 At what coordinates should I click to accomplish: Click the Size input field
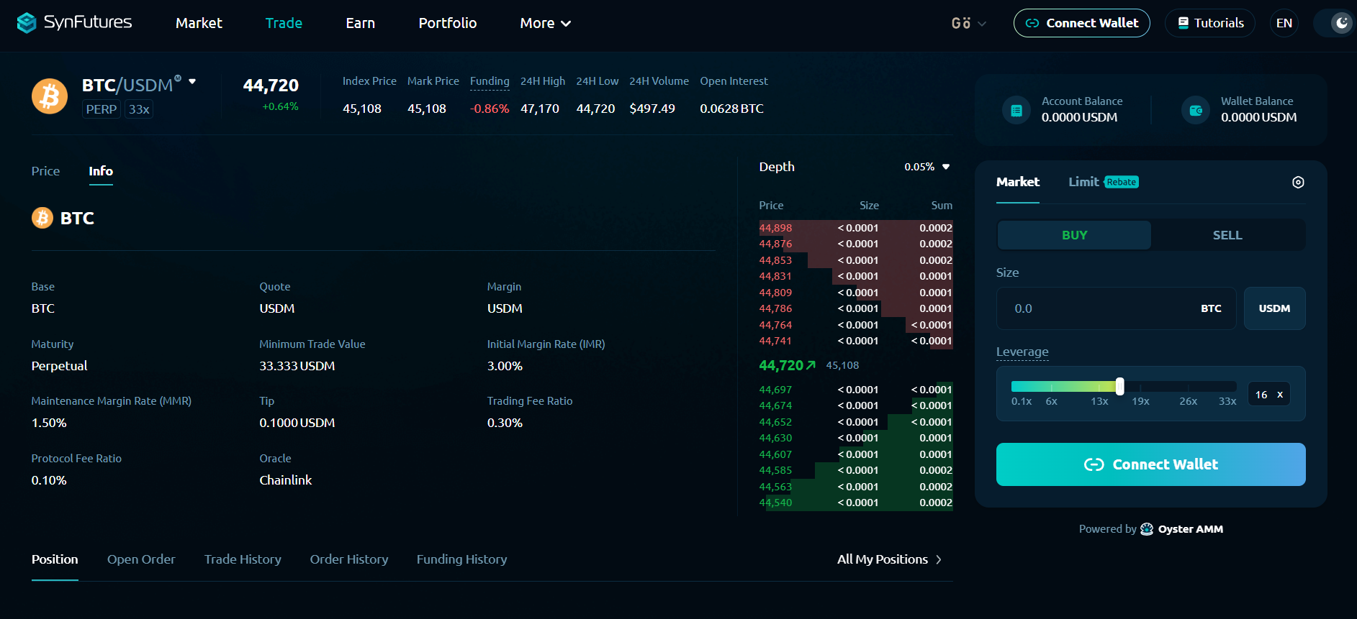[1116, 308]
